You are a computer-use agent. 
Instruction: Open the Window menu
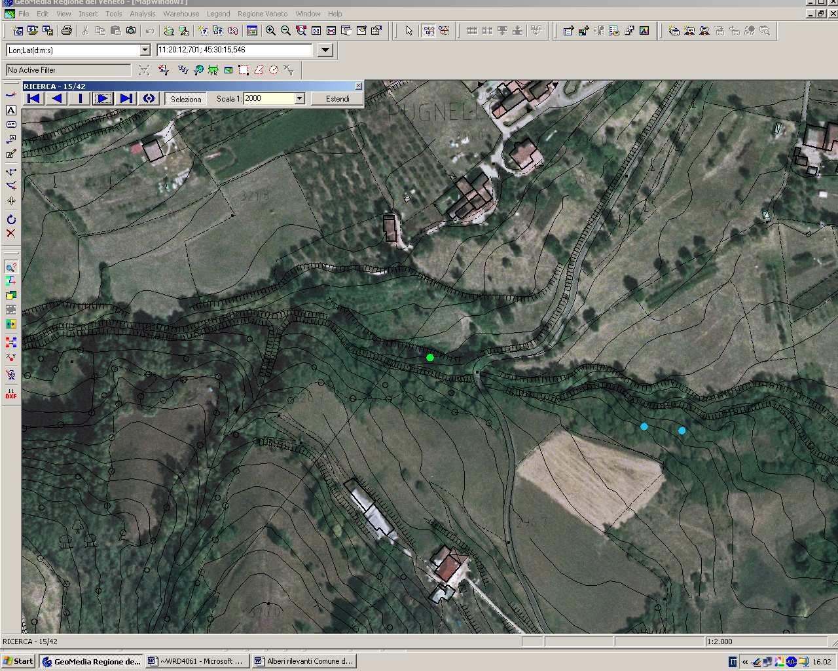tap(308, 14)
